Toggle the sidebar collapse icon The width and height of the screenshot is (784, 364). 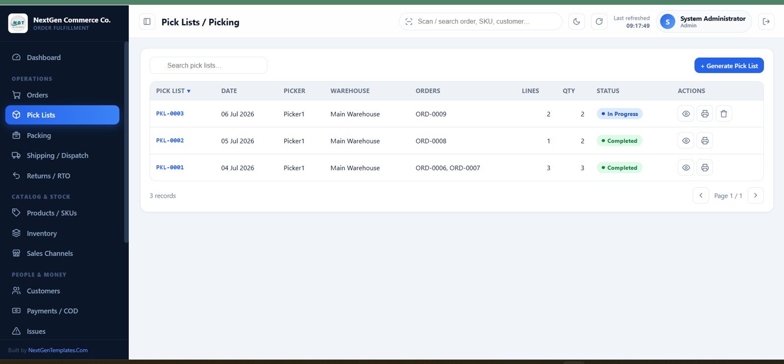point(147,22)
